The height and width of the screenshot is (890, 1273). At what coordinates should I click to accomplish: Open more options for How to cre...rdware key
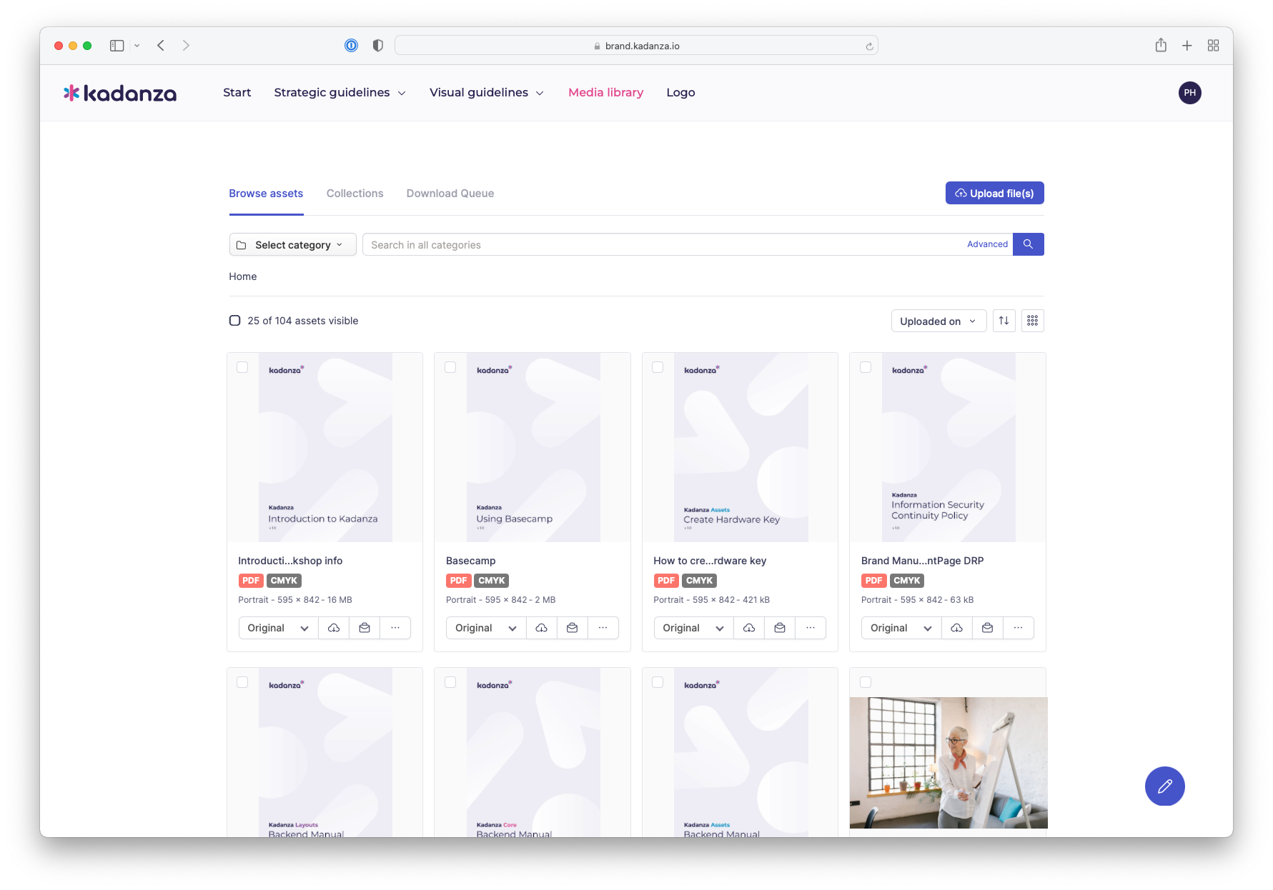(811, 628)
